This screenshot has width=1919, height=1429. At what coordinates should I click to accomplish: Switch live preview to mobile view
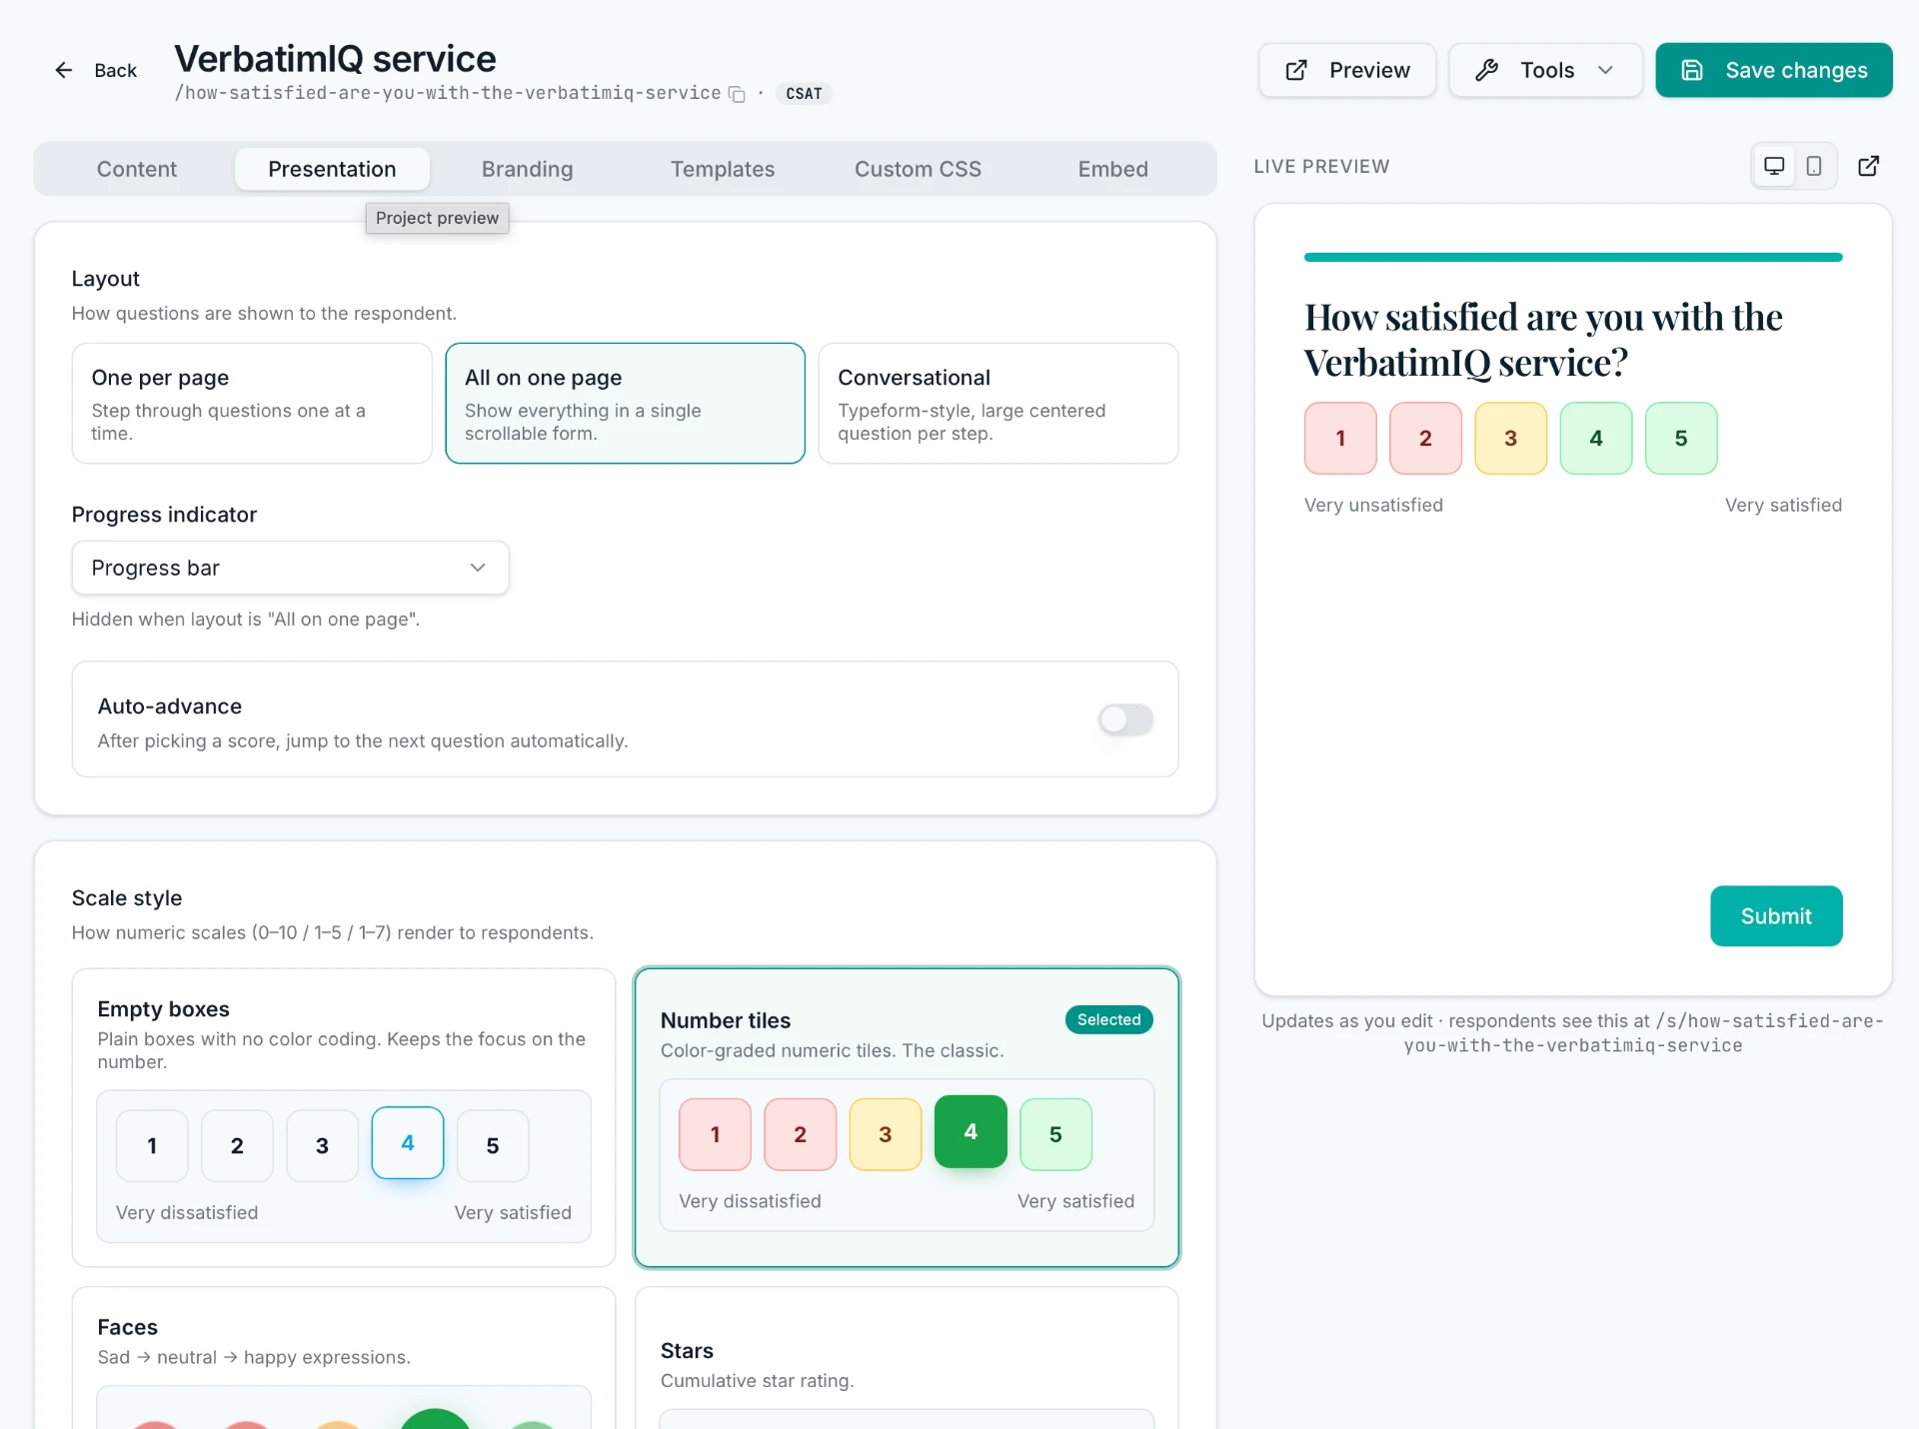pyautogui.click(x=1814, y=166)
